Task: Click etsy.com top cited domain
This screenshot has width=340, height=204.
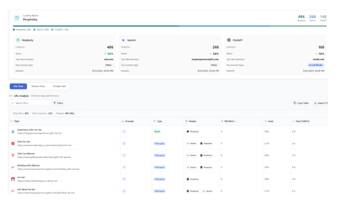Action: 109,59
